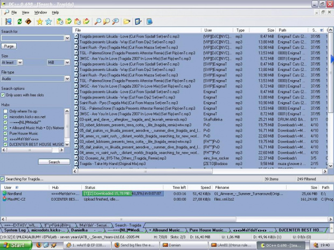The image size is (334, 250).
Task: Uncheck Pure House Music hub checkbox
Action: (6, 133)
